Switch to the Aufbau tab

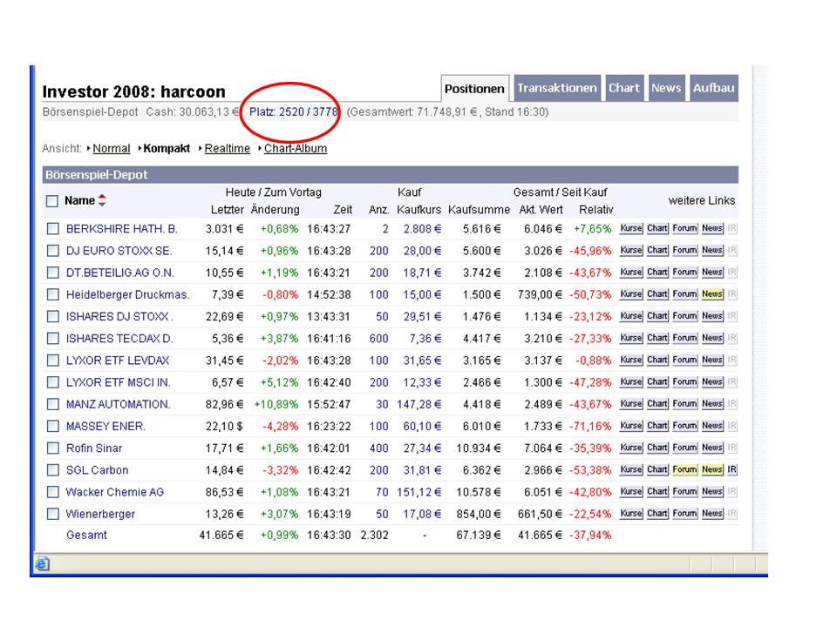coord(713,88)
